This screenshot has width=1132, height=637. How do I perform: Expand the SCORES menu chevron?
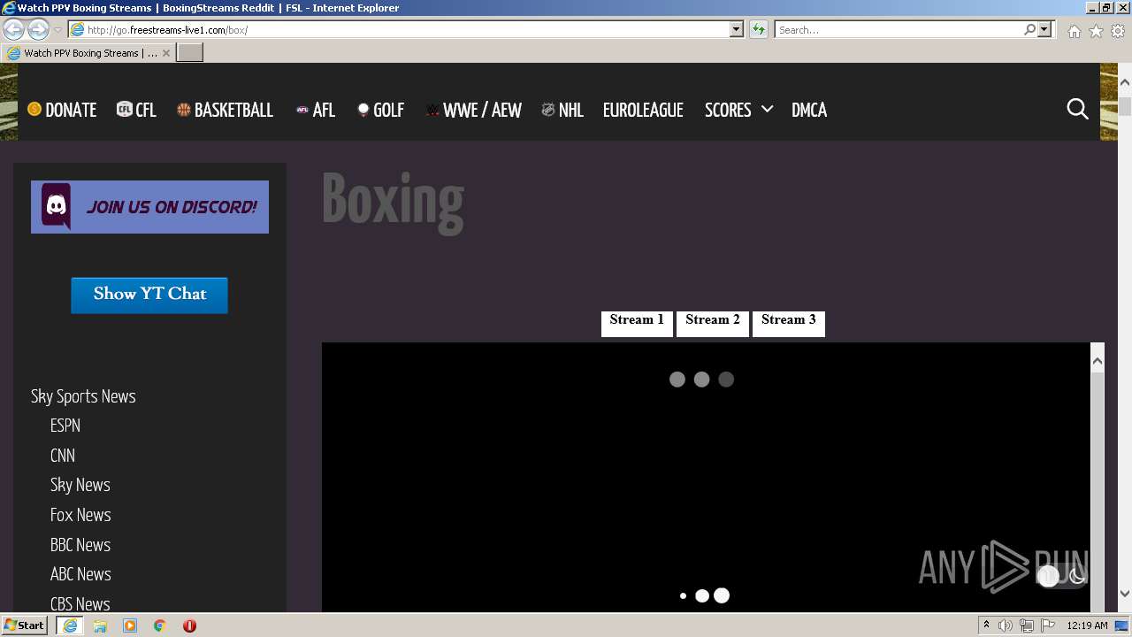(x=767, y=109)
